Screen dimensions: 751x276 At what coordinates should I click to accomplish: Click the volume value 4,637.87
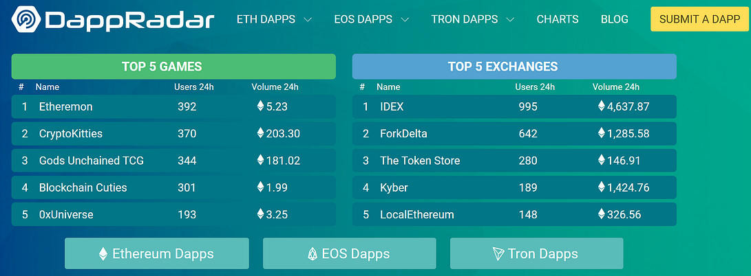[628, 106]
